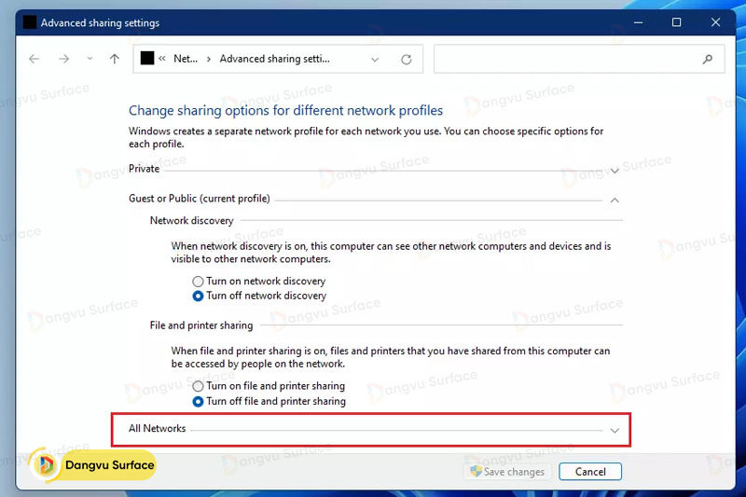
Task: Expand the All Networks section
Action: click(615, 430)
